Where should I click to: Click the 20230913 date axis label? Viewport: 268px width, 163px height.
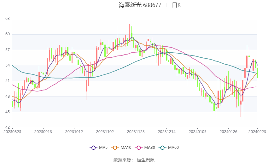[43, 132]
